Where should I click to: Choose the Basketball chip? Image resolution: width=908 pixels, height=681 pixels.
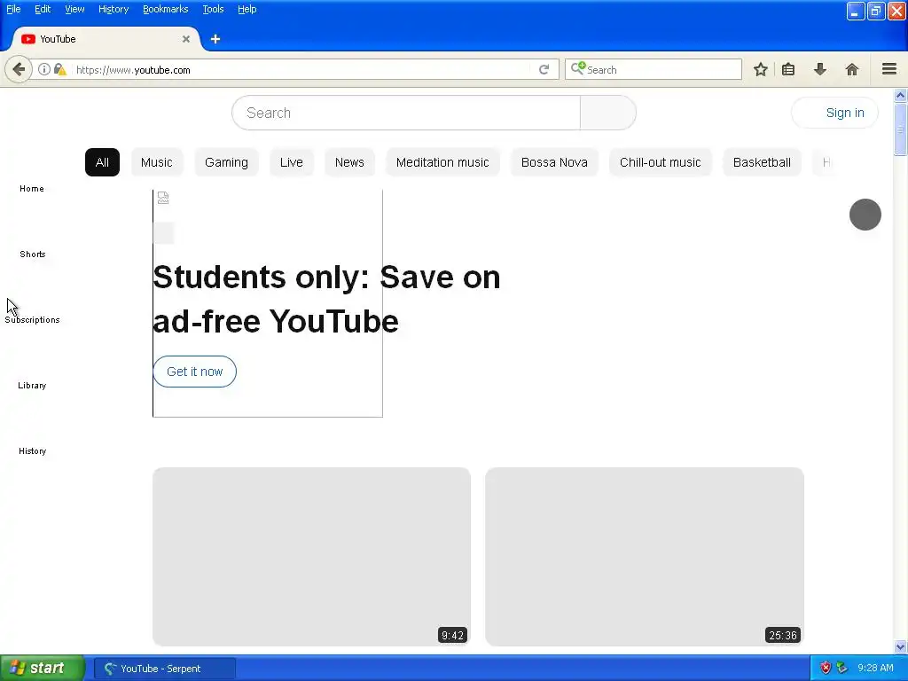pos(762,162)
